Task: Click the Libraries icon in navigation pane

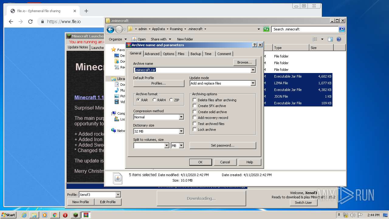Action: 113,79
